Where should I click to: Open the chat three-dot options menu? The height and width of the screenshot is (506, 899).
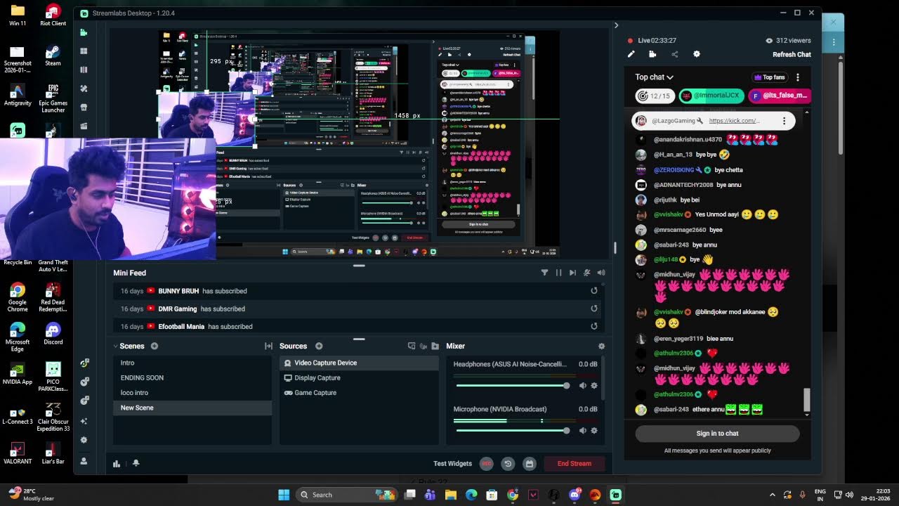(x=797, y=77)
